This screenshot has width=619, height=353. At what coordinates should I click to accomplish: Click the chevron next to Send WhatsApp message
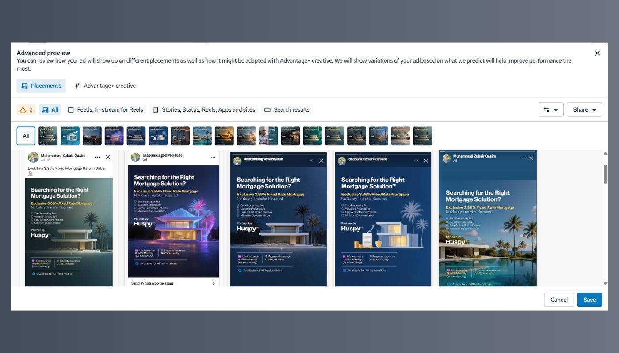click(x=214, y=283)
